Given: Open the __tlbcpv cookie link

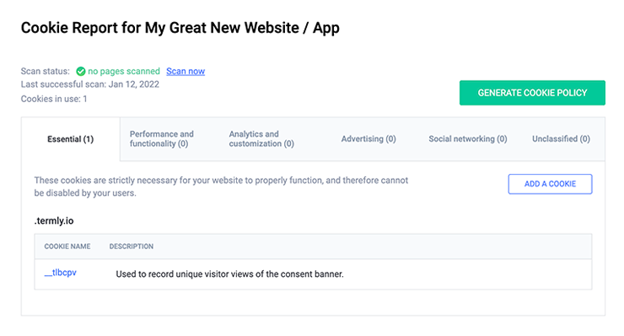Looking at the screenshot, I should point(61,273).
